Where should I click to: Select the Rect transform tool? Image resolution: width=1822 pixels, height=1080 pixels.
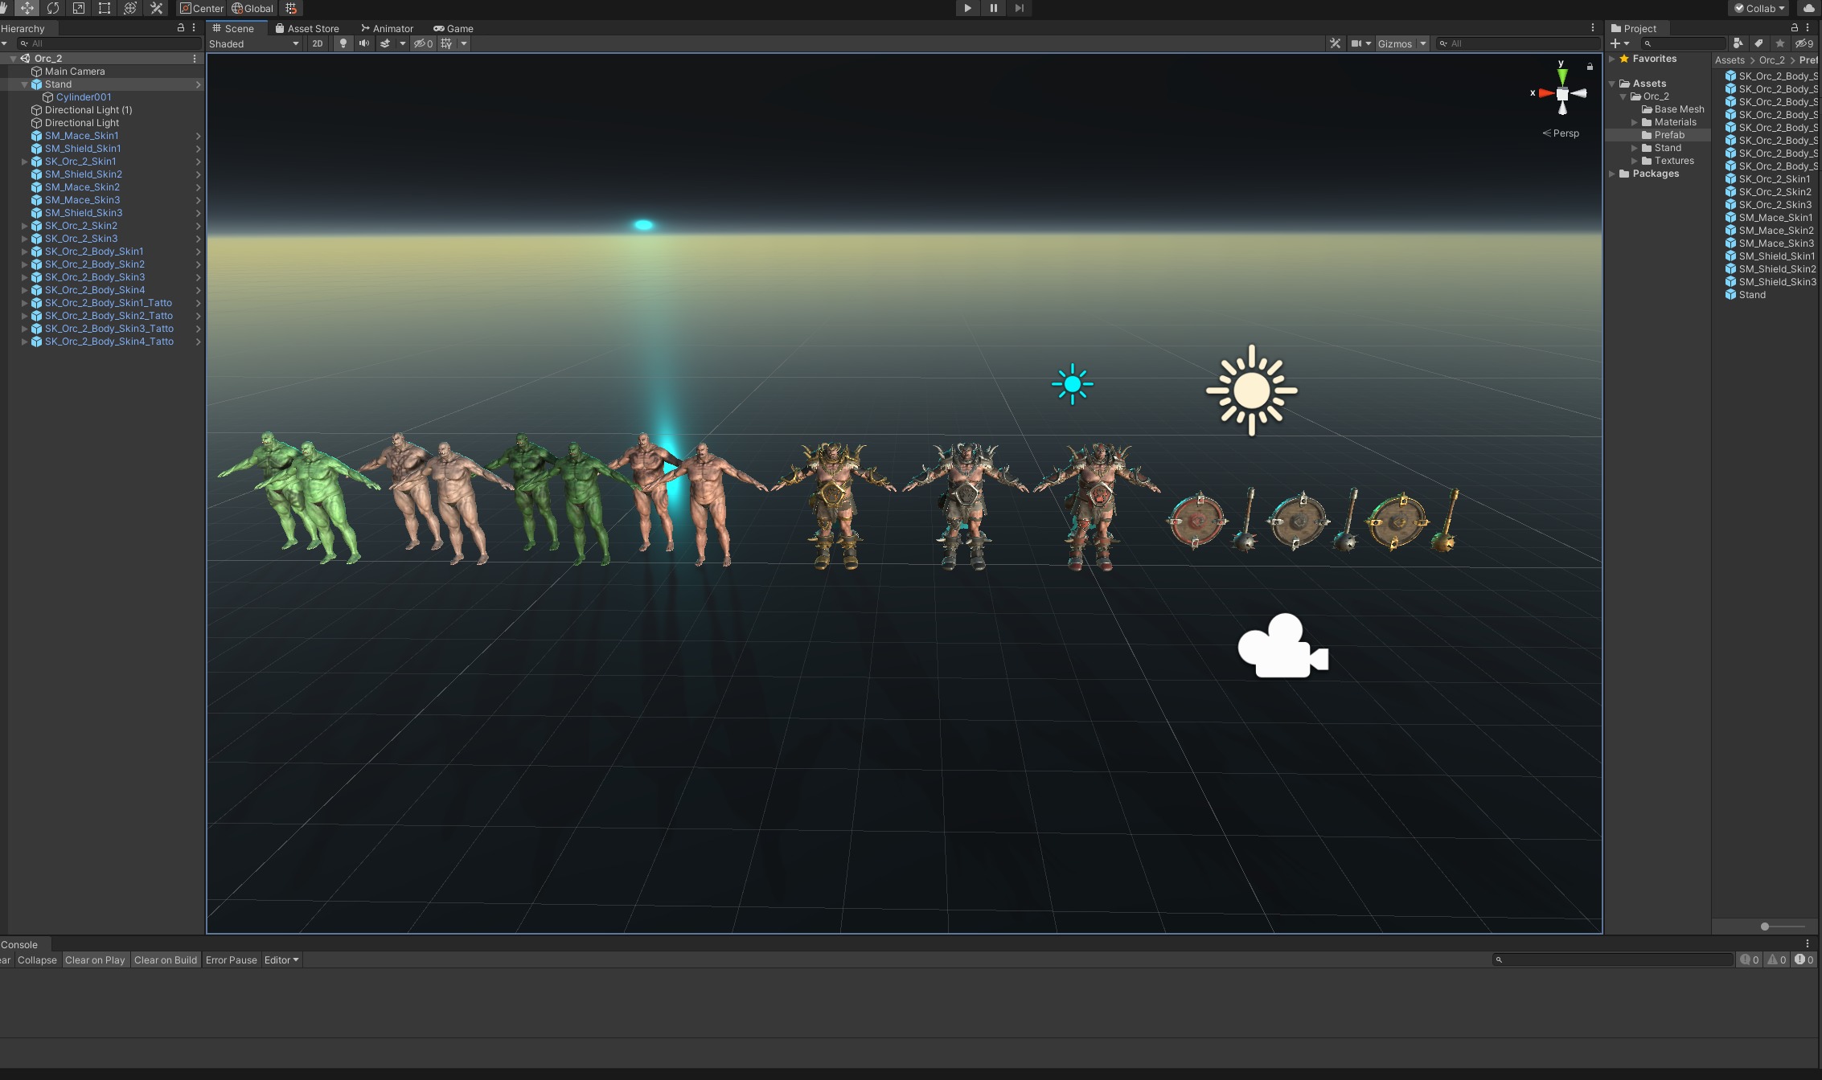105,8
